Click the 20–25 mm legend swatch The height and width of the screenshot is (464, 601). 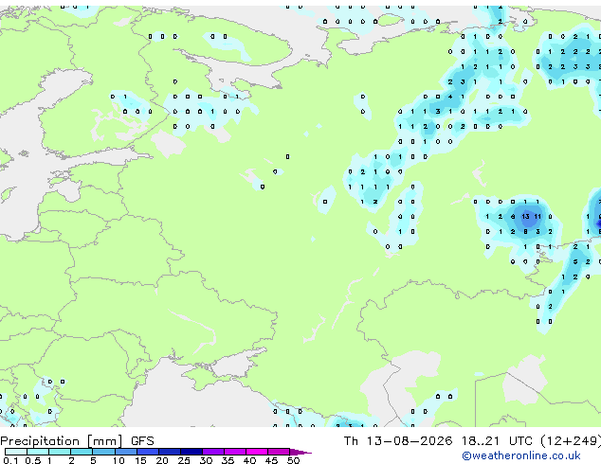[x=169, y=452]
